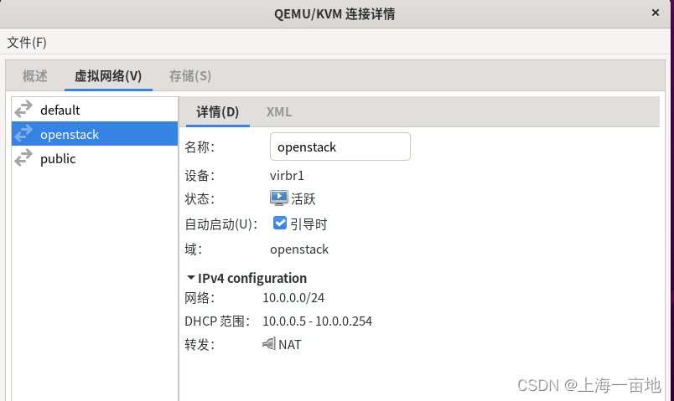
Task: Click the virbr1 device label
Action: coord(288,175)
